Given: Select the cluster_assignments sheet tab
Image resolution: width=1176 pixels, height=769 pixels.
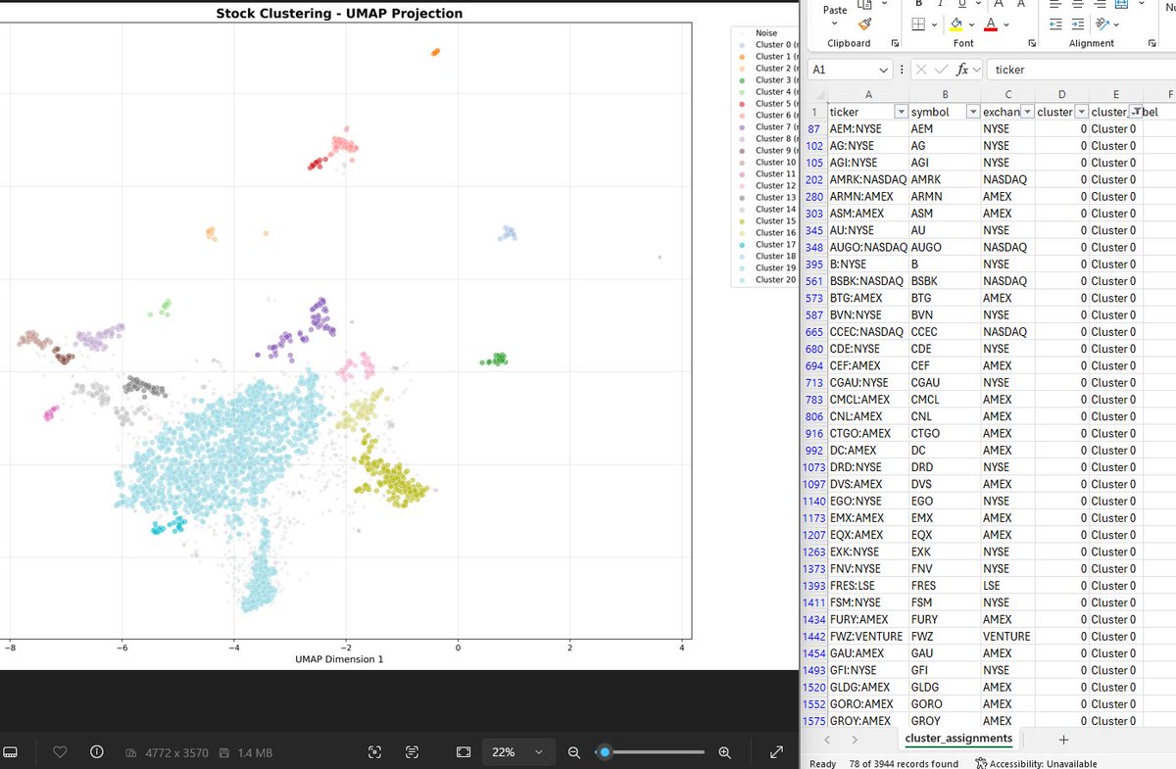Looking at the screenshot, I should 958,739.
